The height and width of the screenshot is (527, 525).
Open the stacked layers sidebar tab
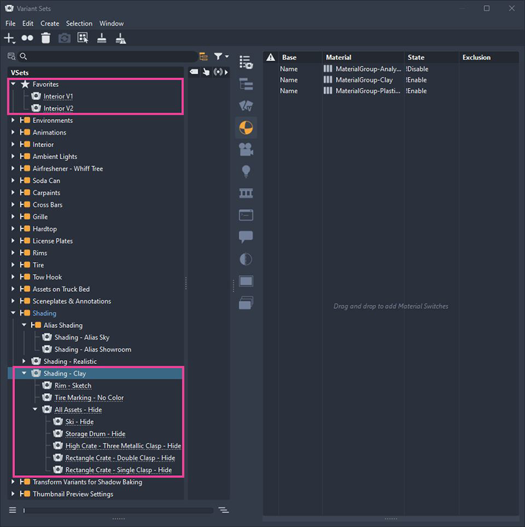point(246,303)
